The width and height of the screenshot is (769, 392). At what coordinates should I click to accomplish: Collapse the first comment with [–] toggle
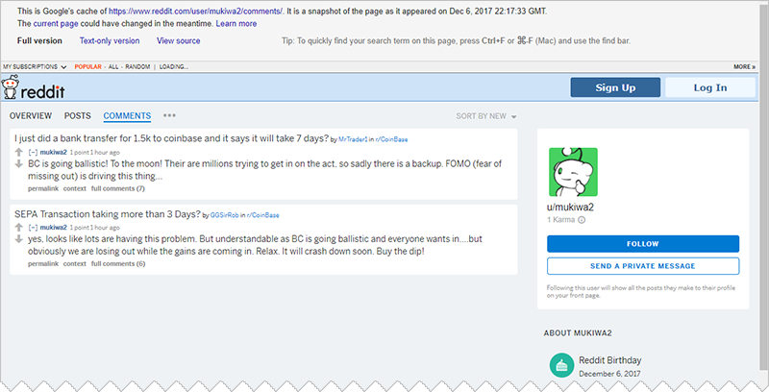(34, 152)
